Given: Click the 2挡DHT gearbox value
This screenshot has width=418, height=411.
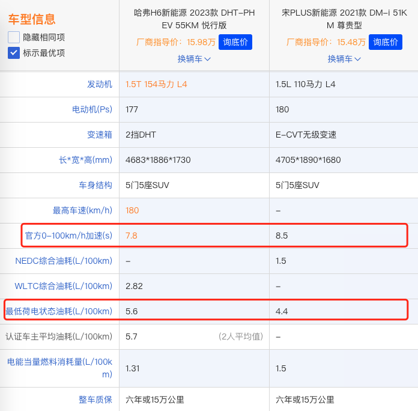Looking at the screenshot, I should (141, 135).
